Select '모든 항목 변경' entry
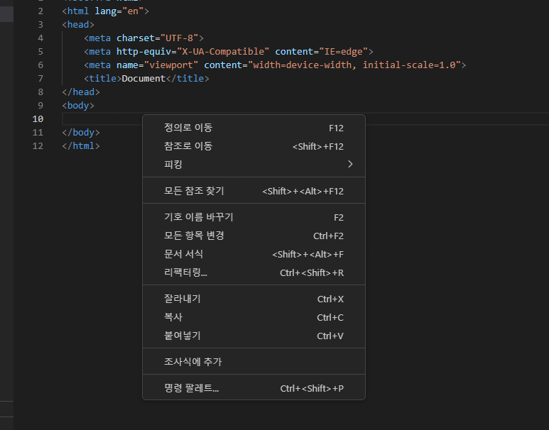This screenshot has width=549, height=430. 254,236
